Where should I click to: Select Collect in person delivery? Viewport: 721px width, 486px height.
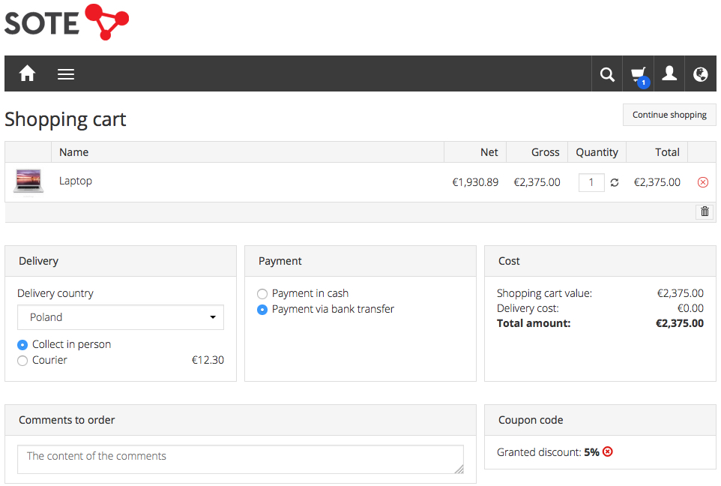pos(22,344)
